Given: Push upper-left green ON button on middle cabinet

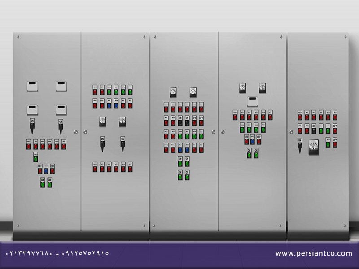Looking at the screenshot, I should pos(180,161).
